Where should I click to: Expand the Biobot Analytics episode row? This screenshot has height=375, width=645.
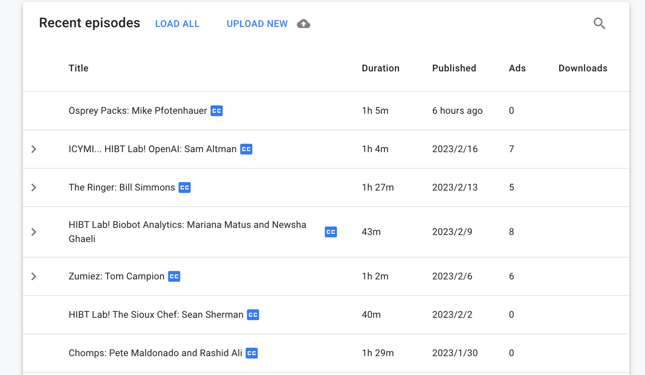click(x=34, y=232)
